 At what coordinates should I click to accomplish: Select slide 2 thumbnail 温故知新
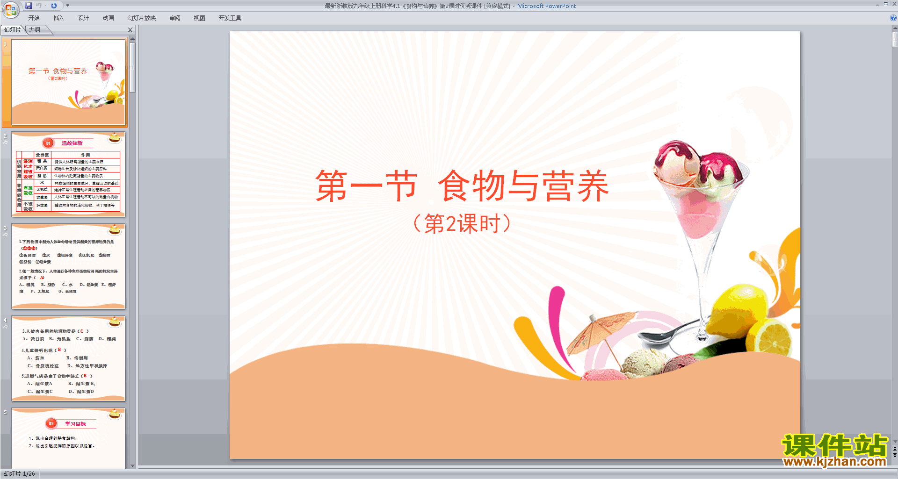(68, 174)
